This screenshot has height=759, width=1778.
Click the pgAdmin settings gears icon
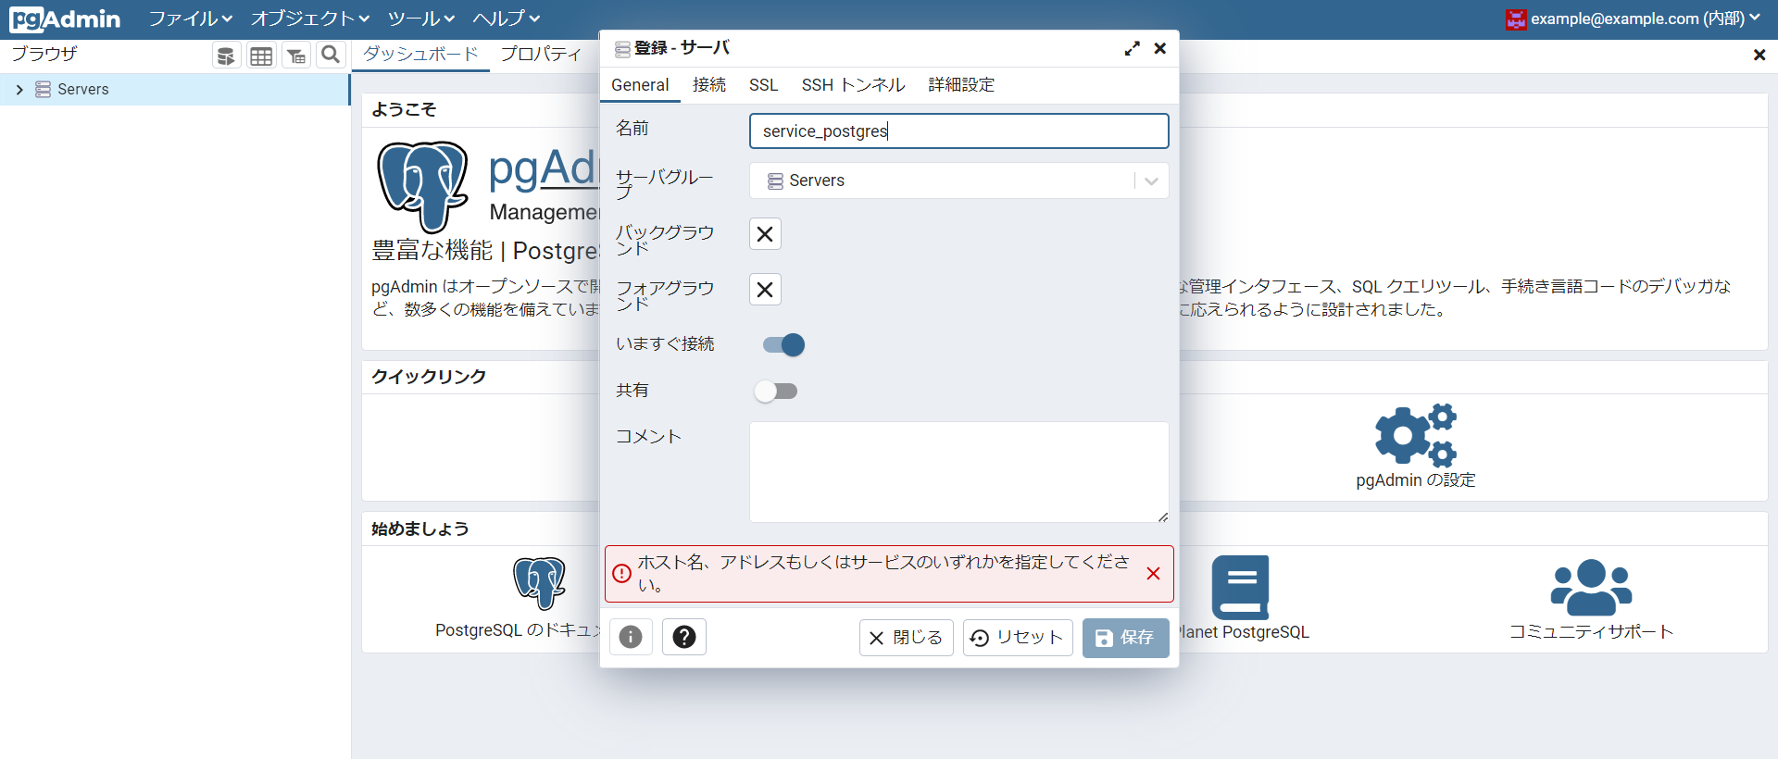pyautogui.click(x=1416, y=435)
